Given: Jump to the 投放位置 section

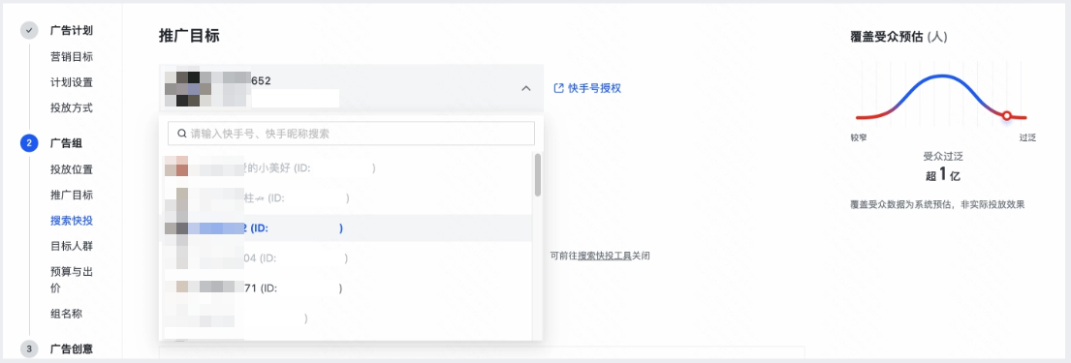Looking at the screenshot, I should click(x=72, y=169).
